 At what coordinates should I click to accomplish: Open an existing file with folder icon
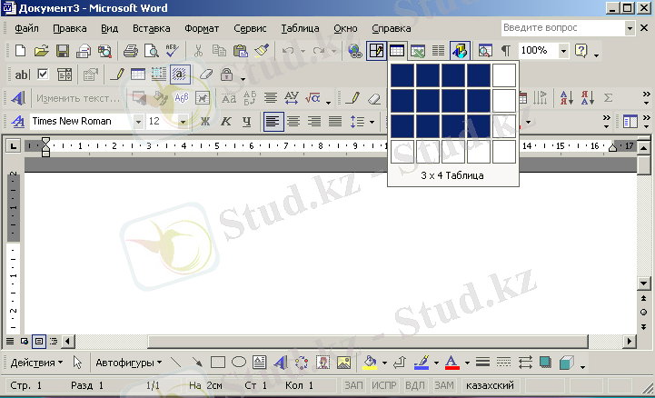tap(42, 51)
